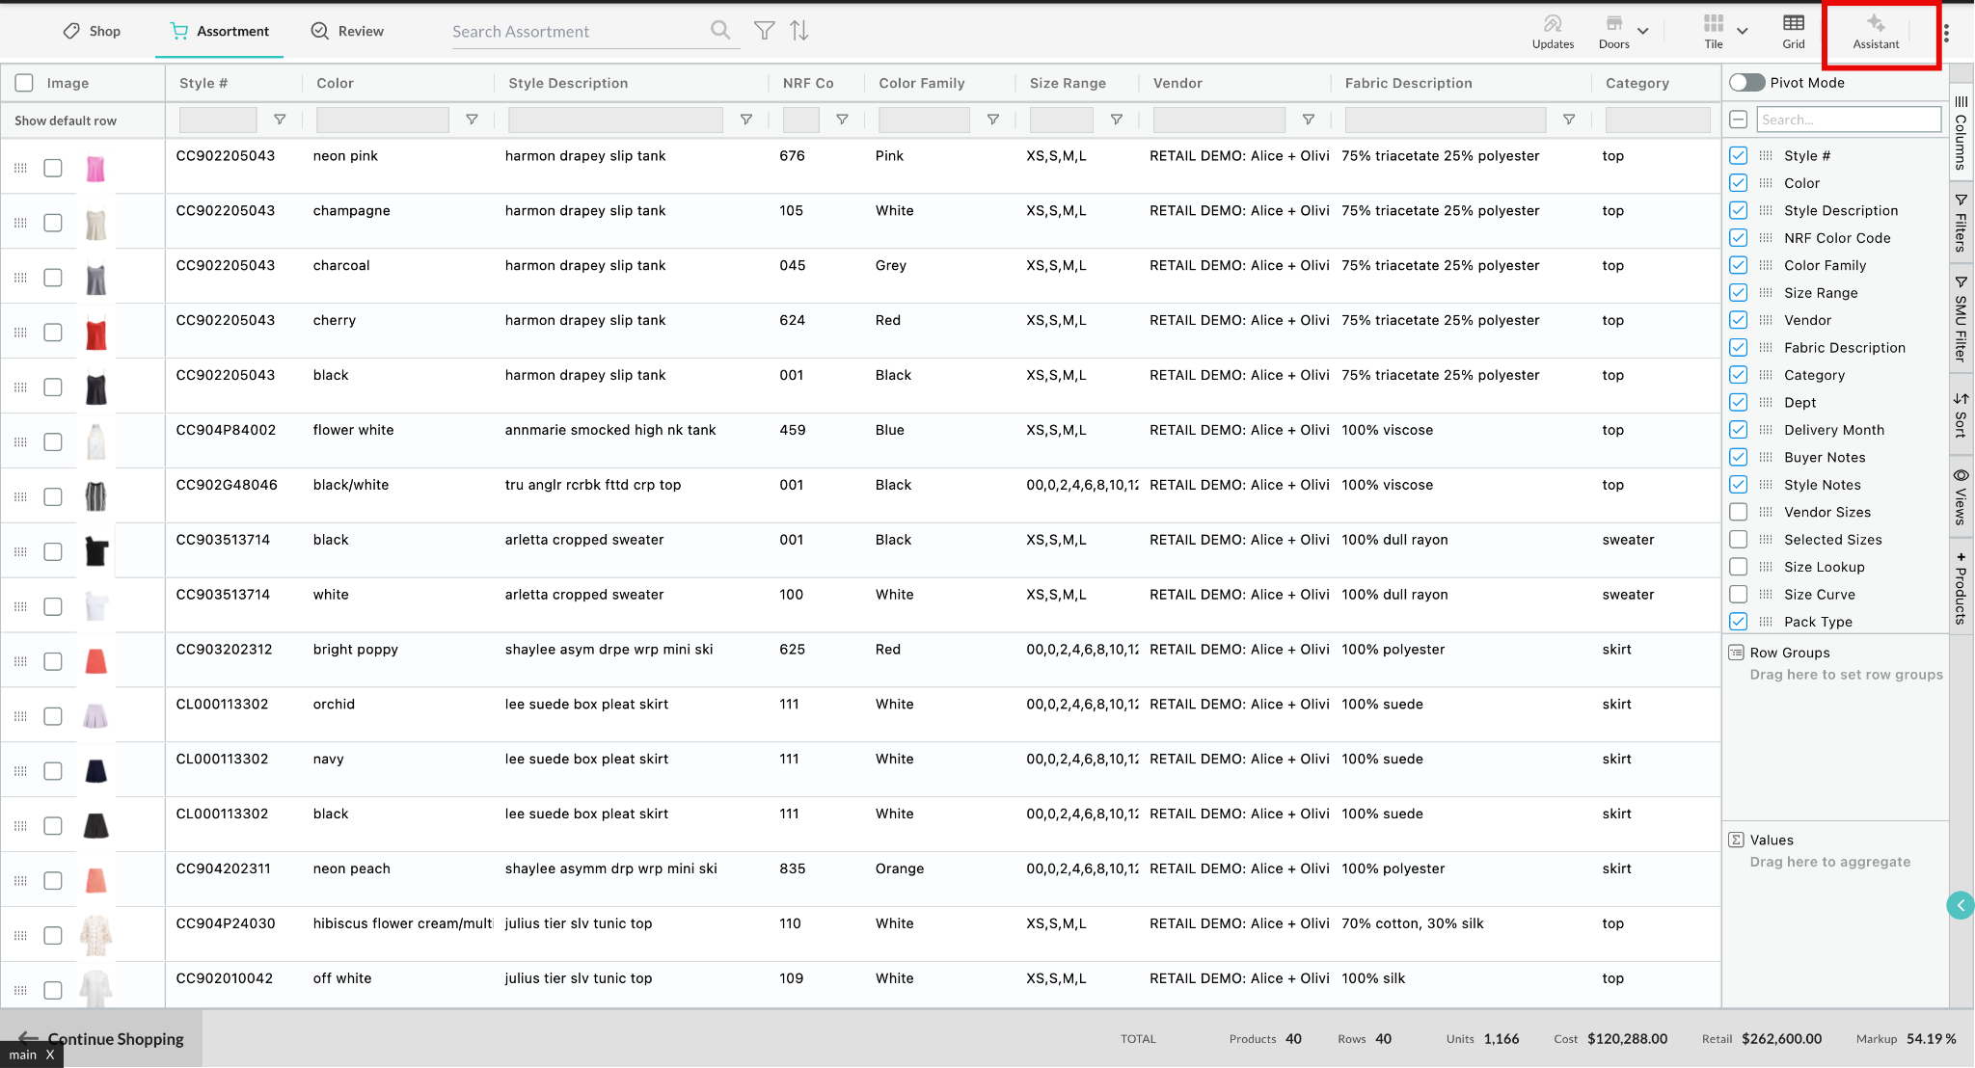
Task: Open the top toolbar filter funnel
Action: point(764,31)
